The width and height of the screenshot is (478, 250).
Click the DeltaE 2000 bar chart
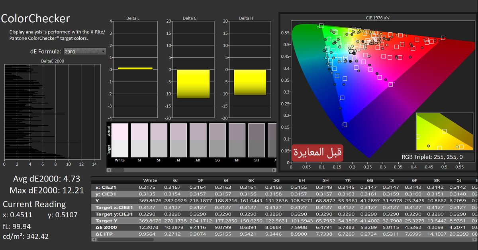pos(52,111)
